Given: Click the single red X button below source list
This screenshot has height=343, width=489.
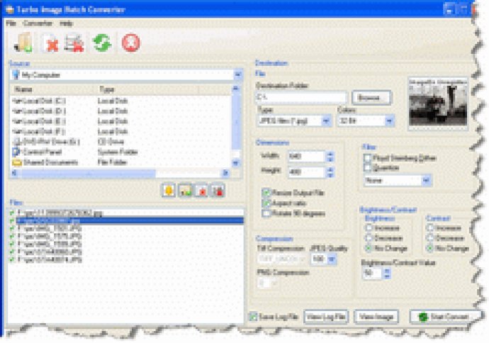Looking at the screenshot, I should click(x=202, y=190).
